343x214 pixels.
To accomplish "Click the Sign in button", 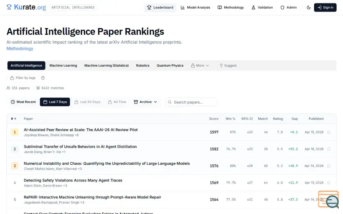I will coord(325,7).
